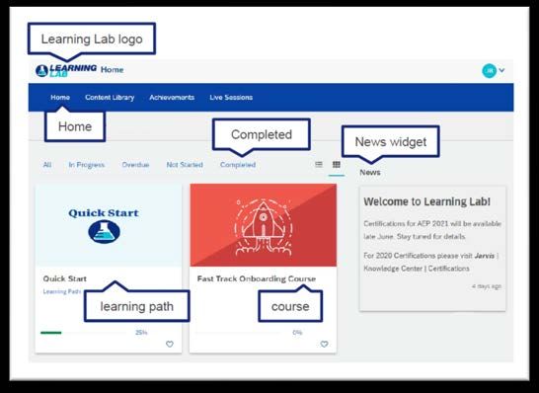Click the 0% progress value
Screen dimensions: 539x393
point(297,333)
